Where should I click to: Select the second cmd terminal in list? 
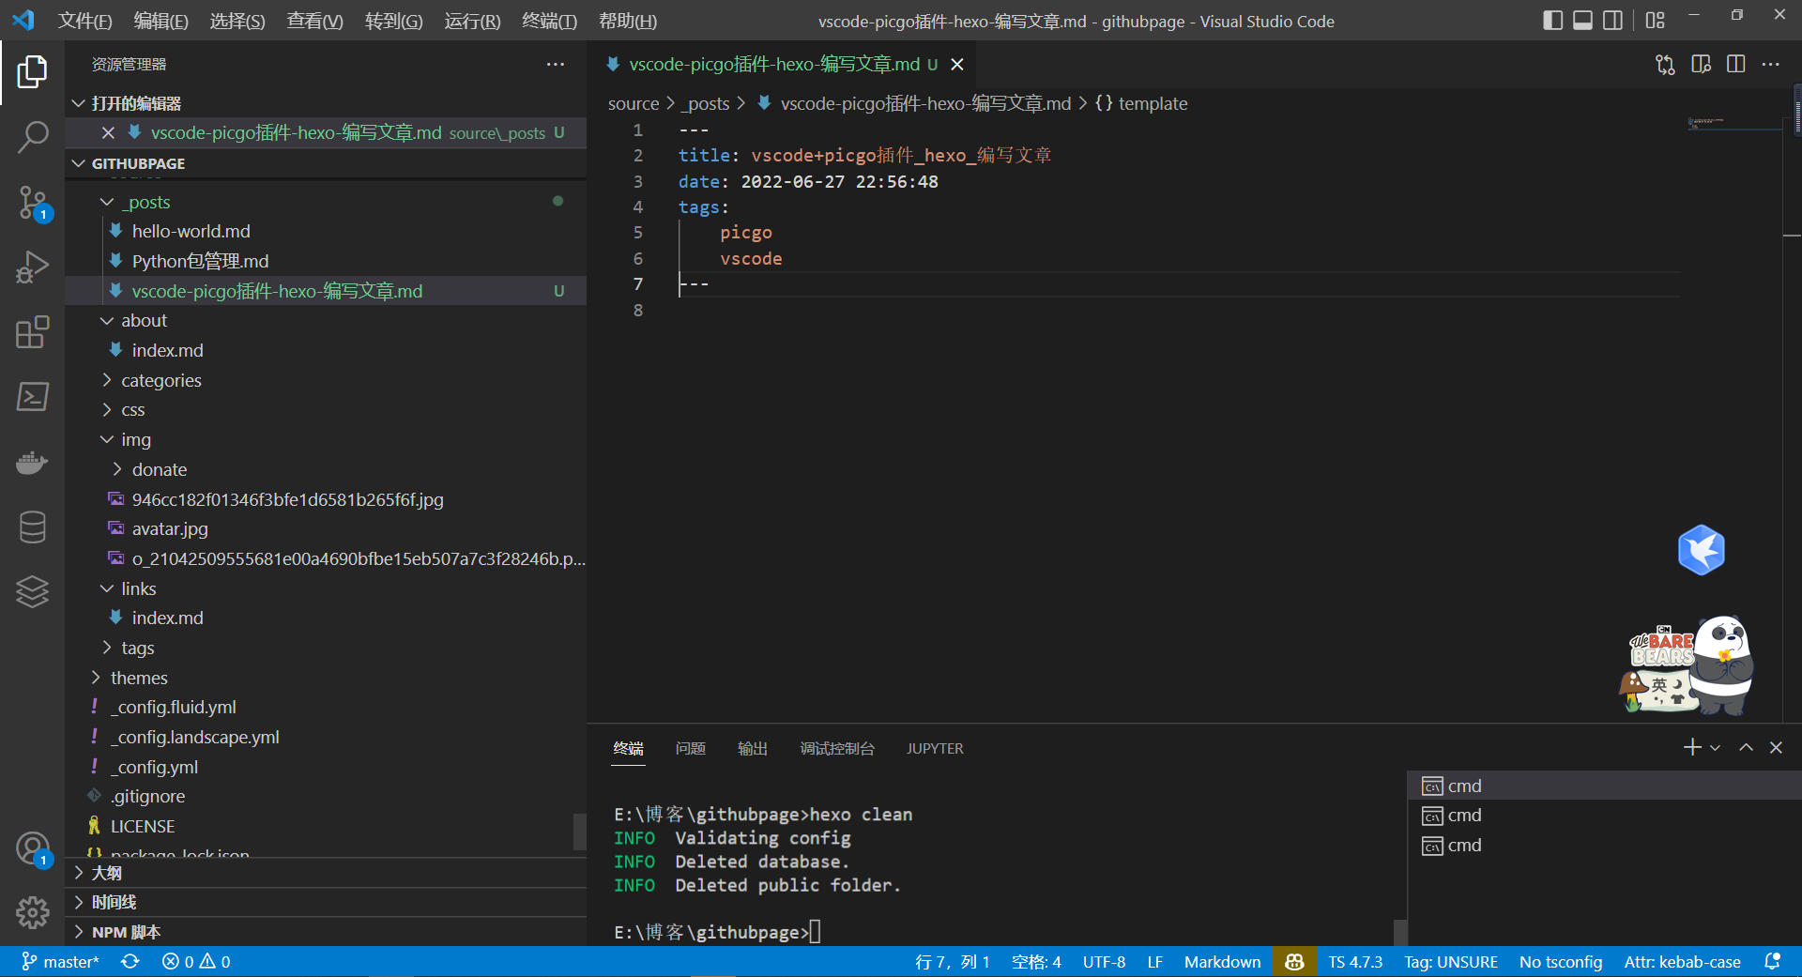(x=1603, y=815)
